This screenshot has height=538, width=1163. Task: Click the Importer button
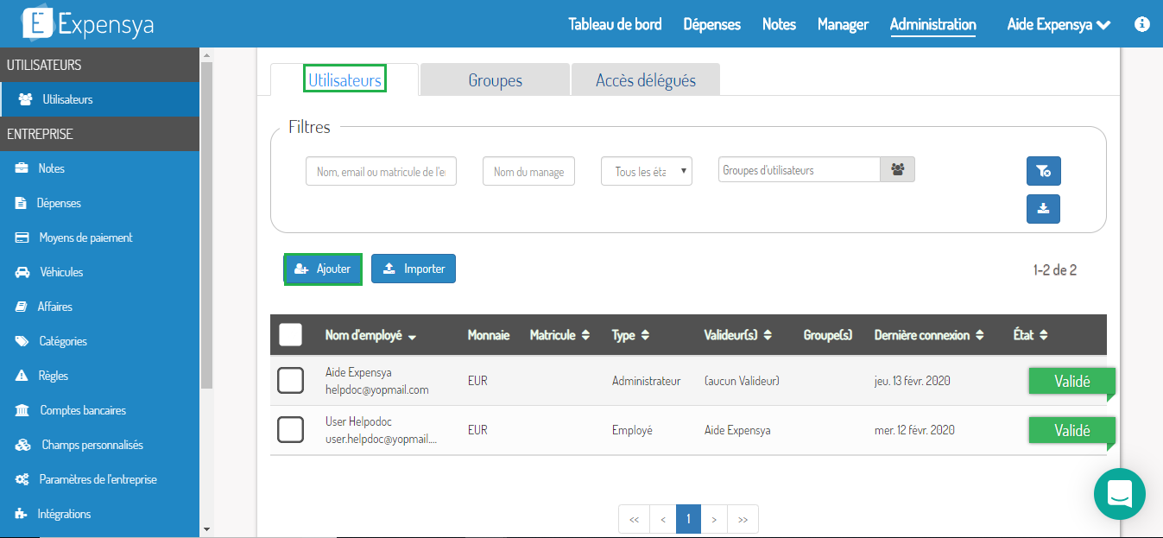click(414, 269)
